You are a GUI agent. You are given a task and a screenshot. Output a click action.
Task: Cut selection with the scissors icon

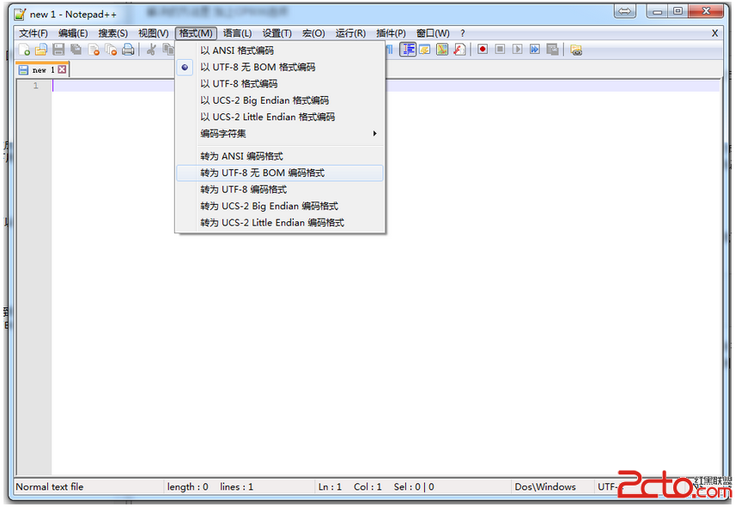[151, 50]
